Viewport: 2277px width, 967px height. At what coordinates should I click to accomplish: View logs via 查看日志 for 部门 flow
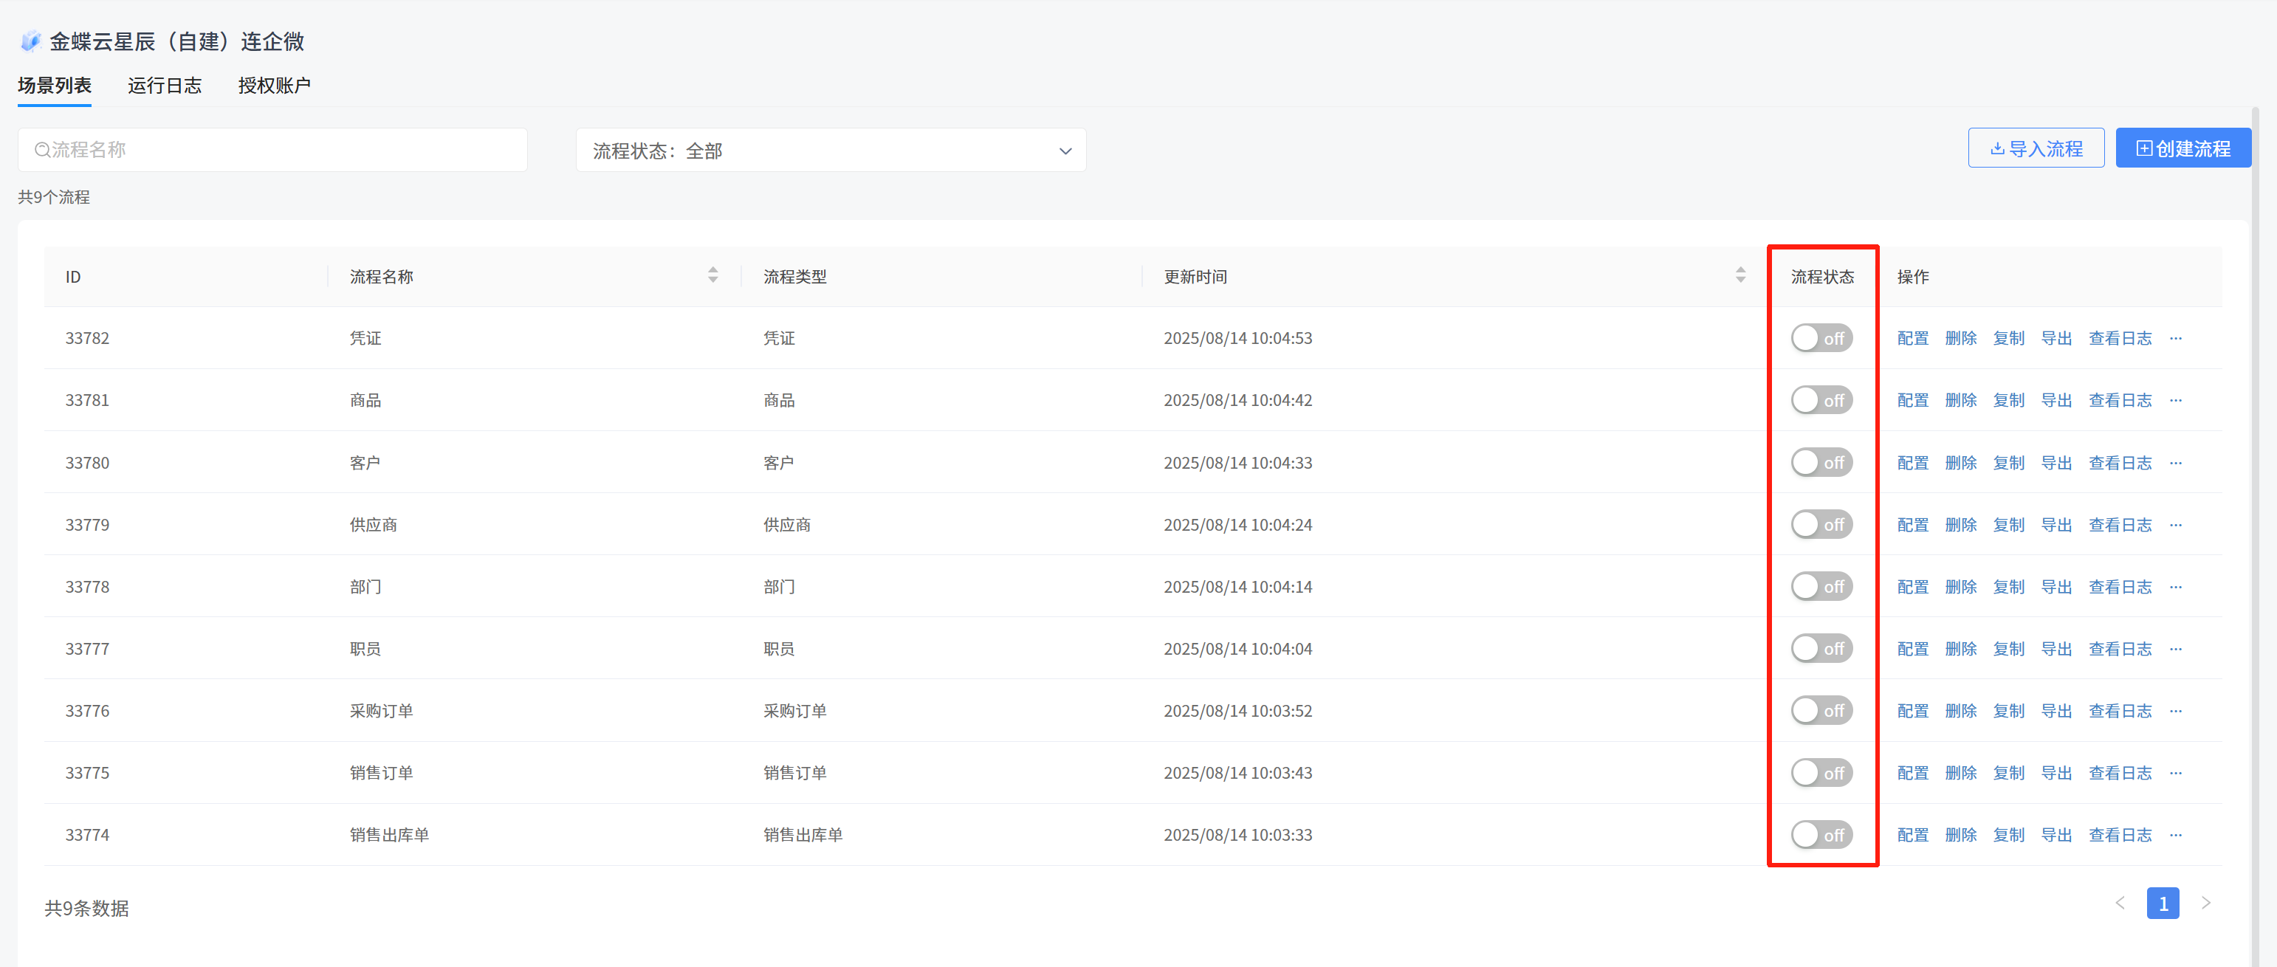pyautogui.click(x=2119, y=587)
